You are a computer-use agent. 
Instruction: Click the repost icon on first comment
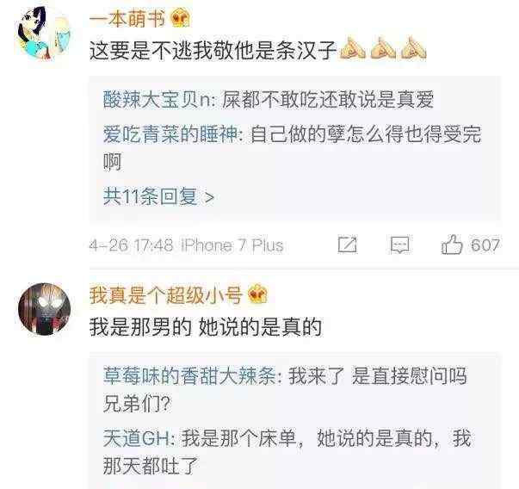[x=347, y=245]
